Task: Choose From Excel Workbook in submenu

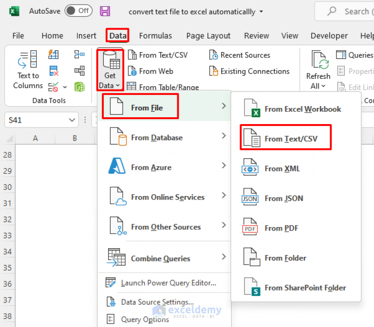Action: click(x=296, y=108)
